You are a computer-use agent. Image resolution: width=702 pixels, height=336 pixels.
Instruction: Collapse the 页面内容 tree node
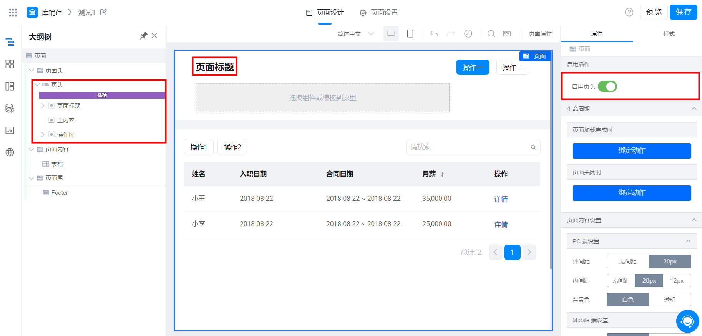pyautogui.click(x=32, y=149)
